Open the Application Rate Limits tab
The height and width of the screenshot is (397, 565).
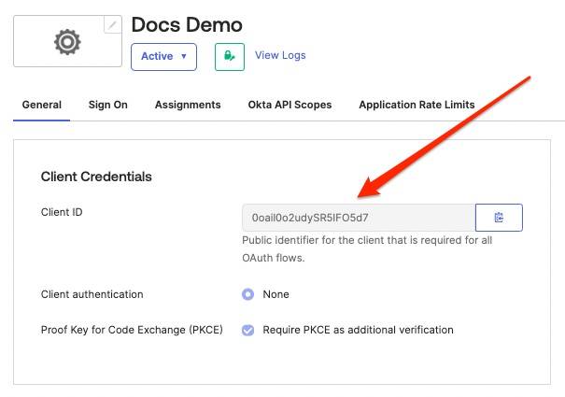pyautogui.click(x=417, y=105)
